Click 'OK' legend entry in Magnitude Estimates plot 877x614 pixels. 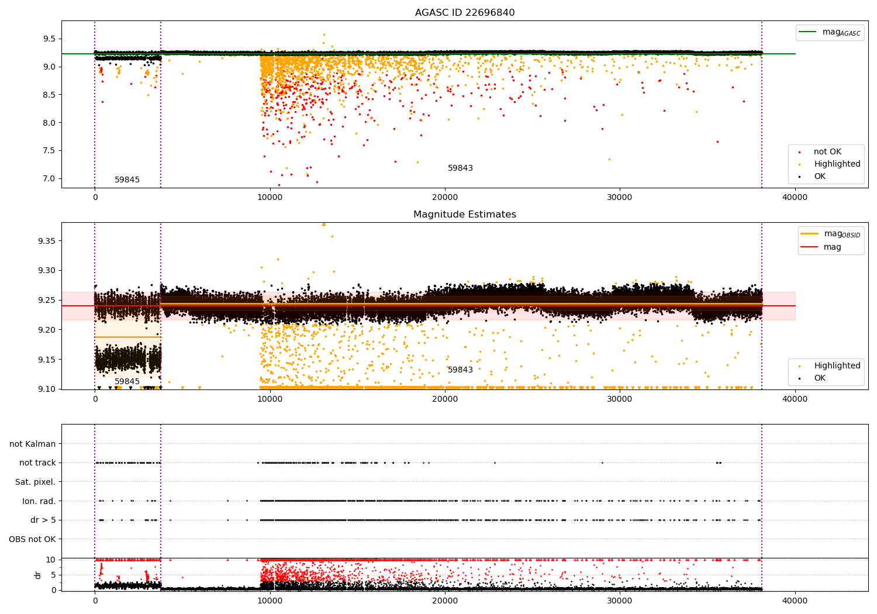820,378
